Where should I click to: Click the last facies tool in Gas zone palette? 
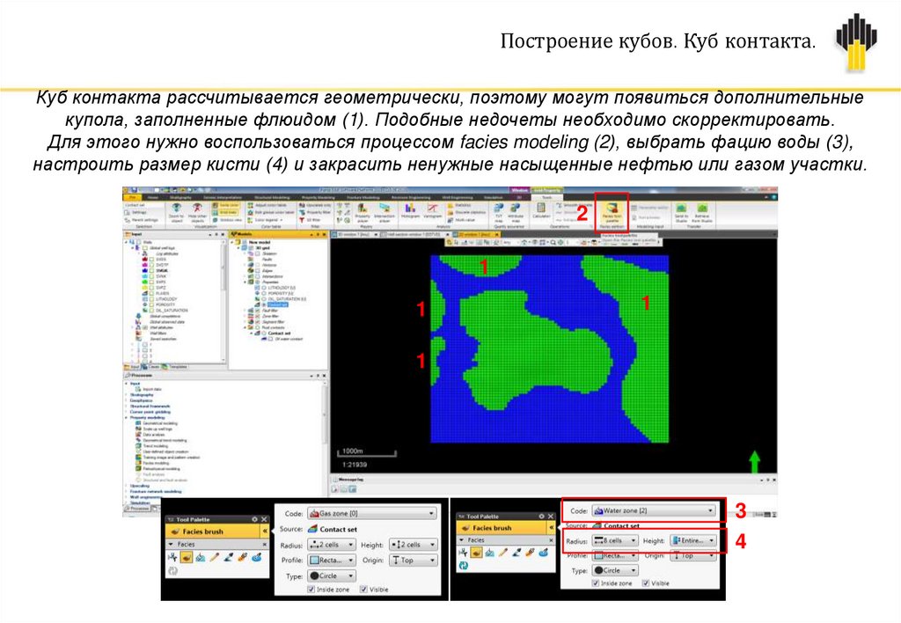(x=257, y=557)
